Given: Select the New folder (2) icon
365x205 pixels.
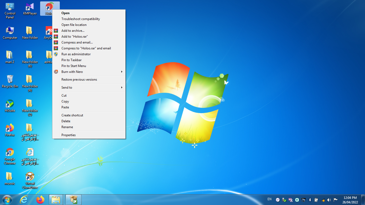Looking at the screenshot, I should point(30,108).
